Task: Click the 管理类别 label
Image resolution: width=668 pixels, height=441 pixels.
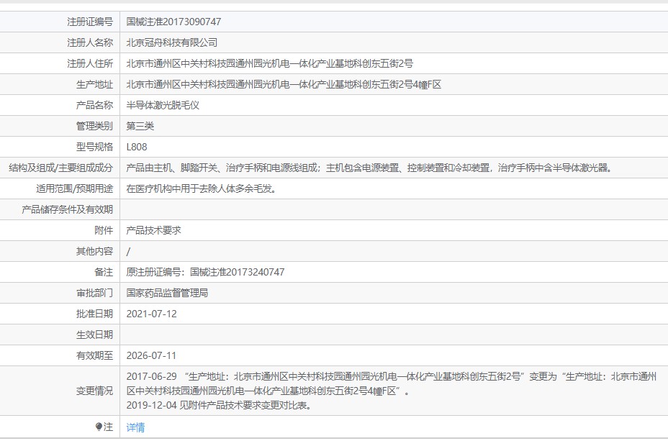Action: pyautogui.click(x=94, y=126)
